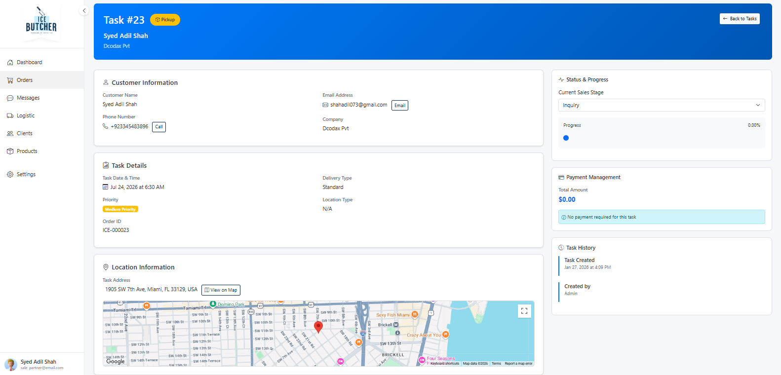Click the Customer Information person icon
Viewport: 781px width, 375px height.
coord(106,82)
